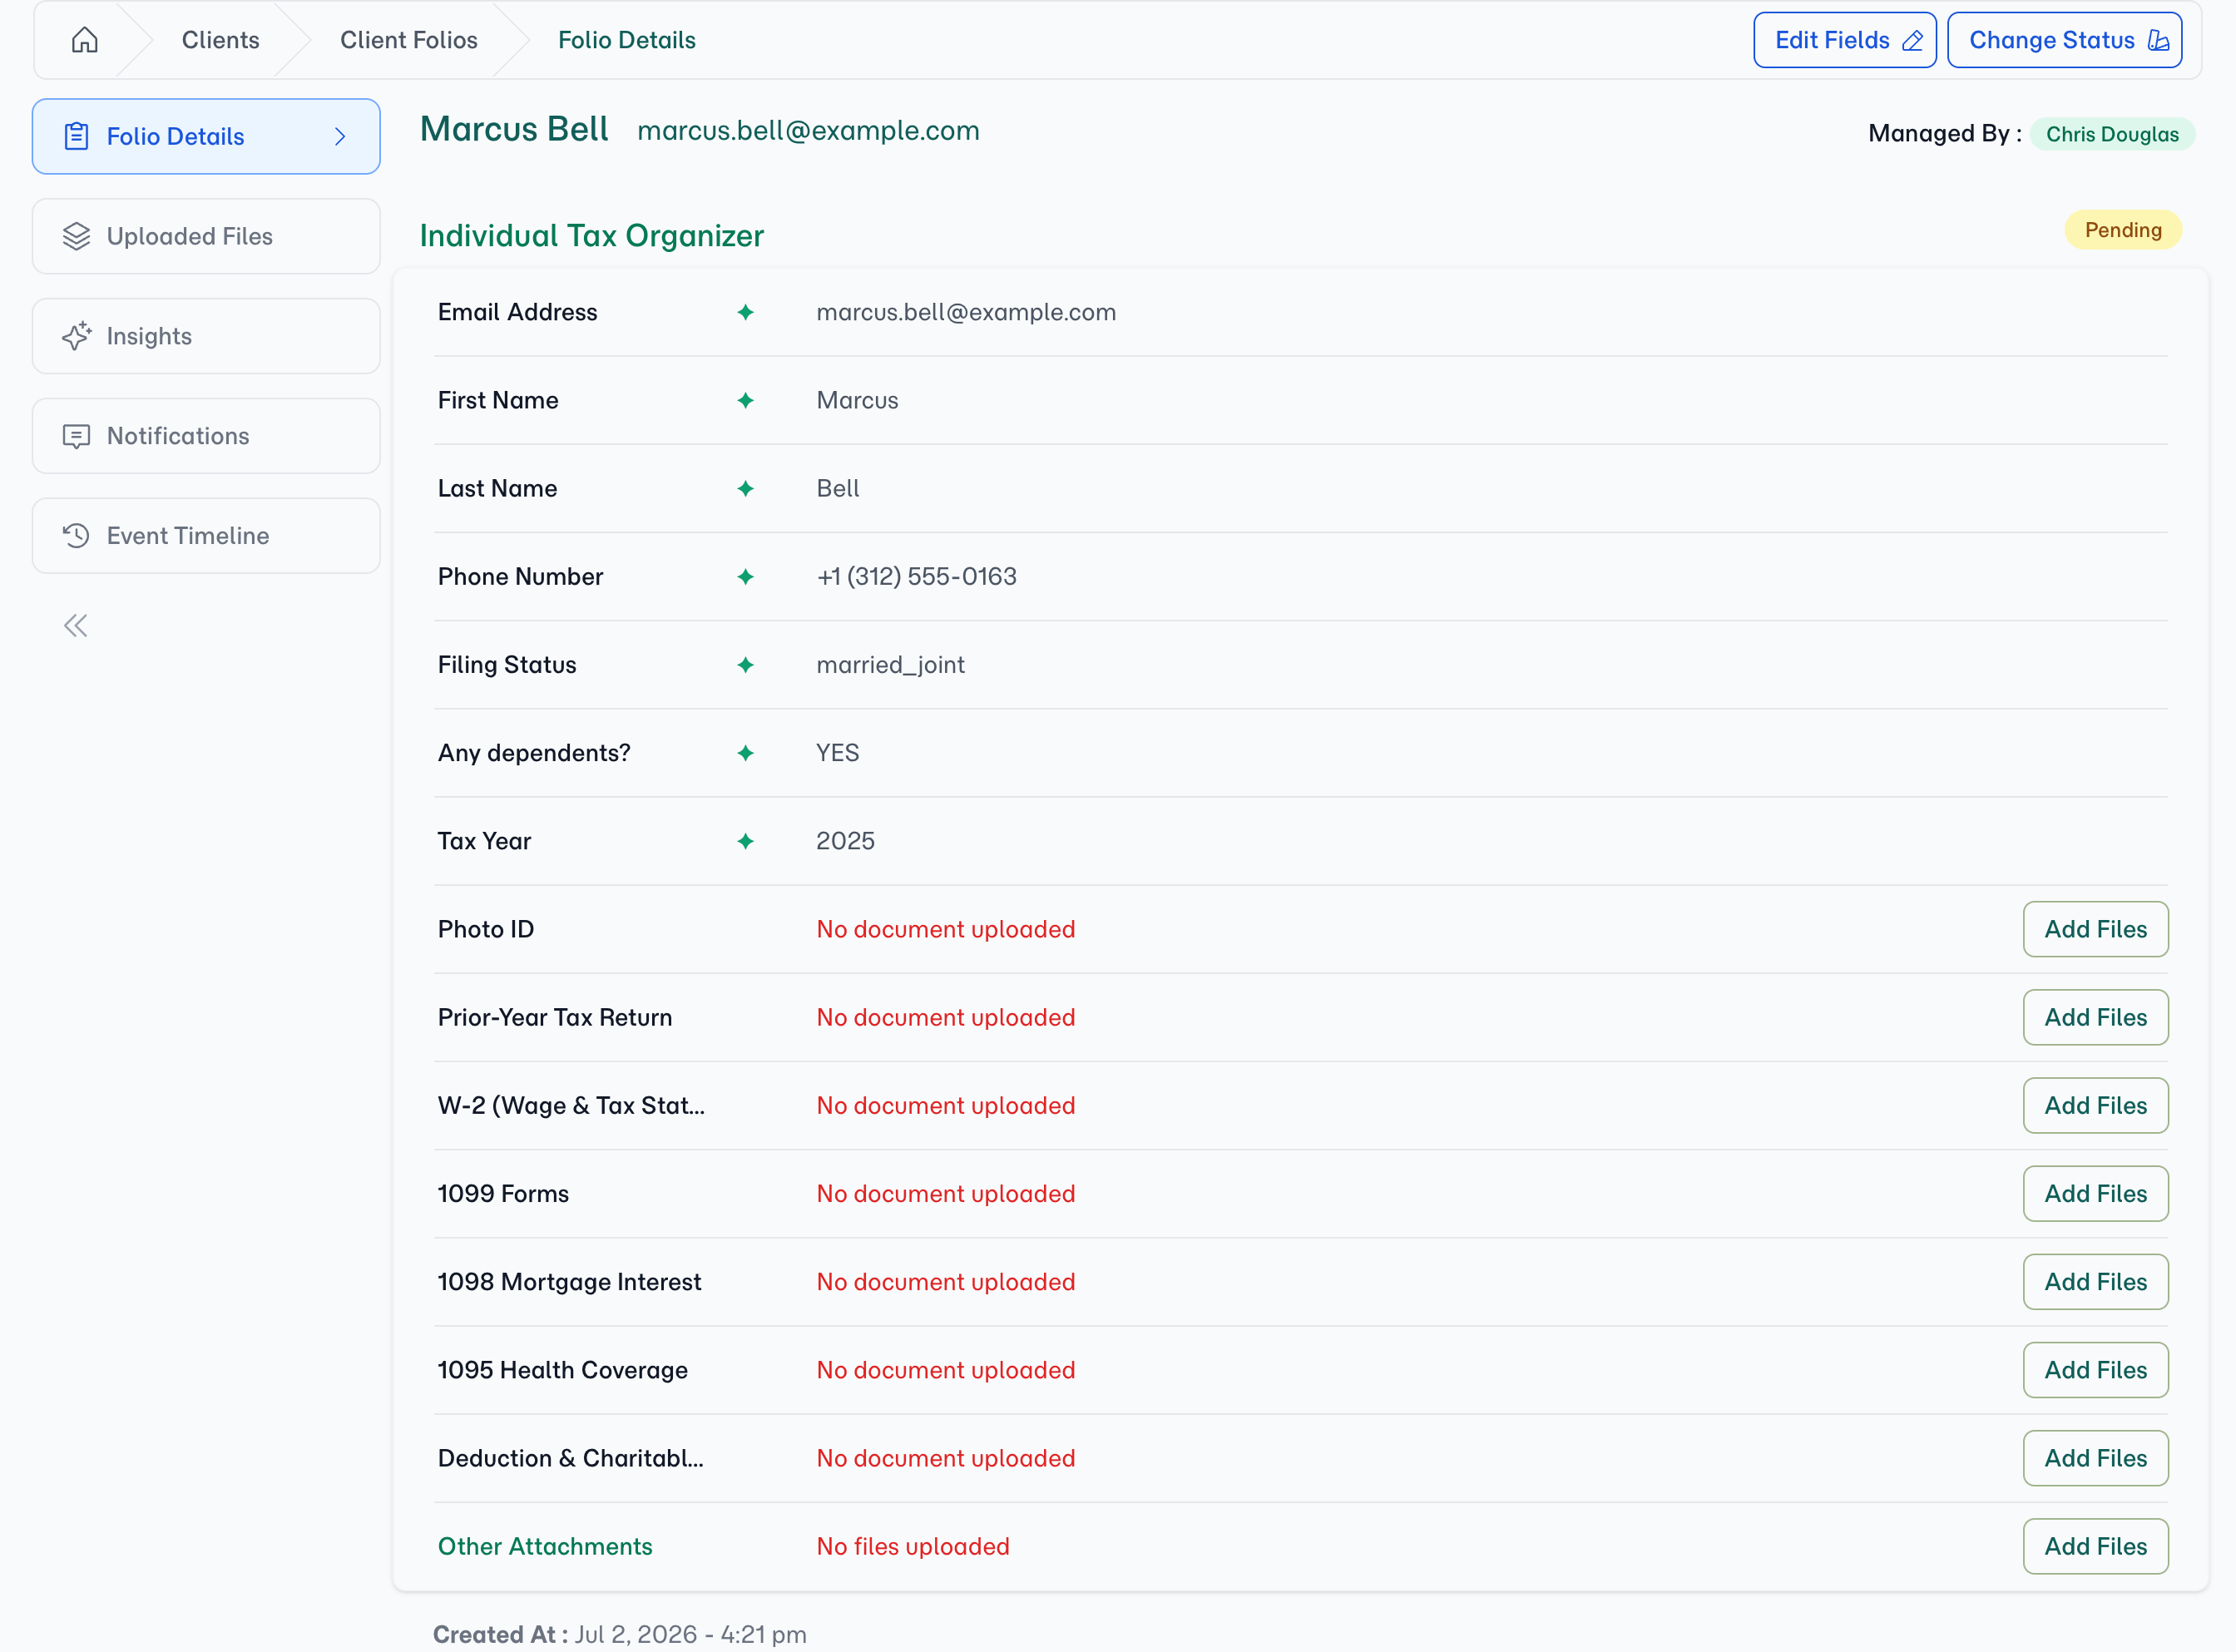Screen dimensions: 2236x1652
Task: Open Uploaded Files sidebar tab
Action: tap(206, 236)
